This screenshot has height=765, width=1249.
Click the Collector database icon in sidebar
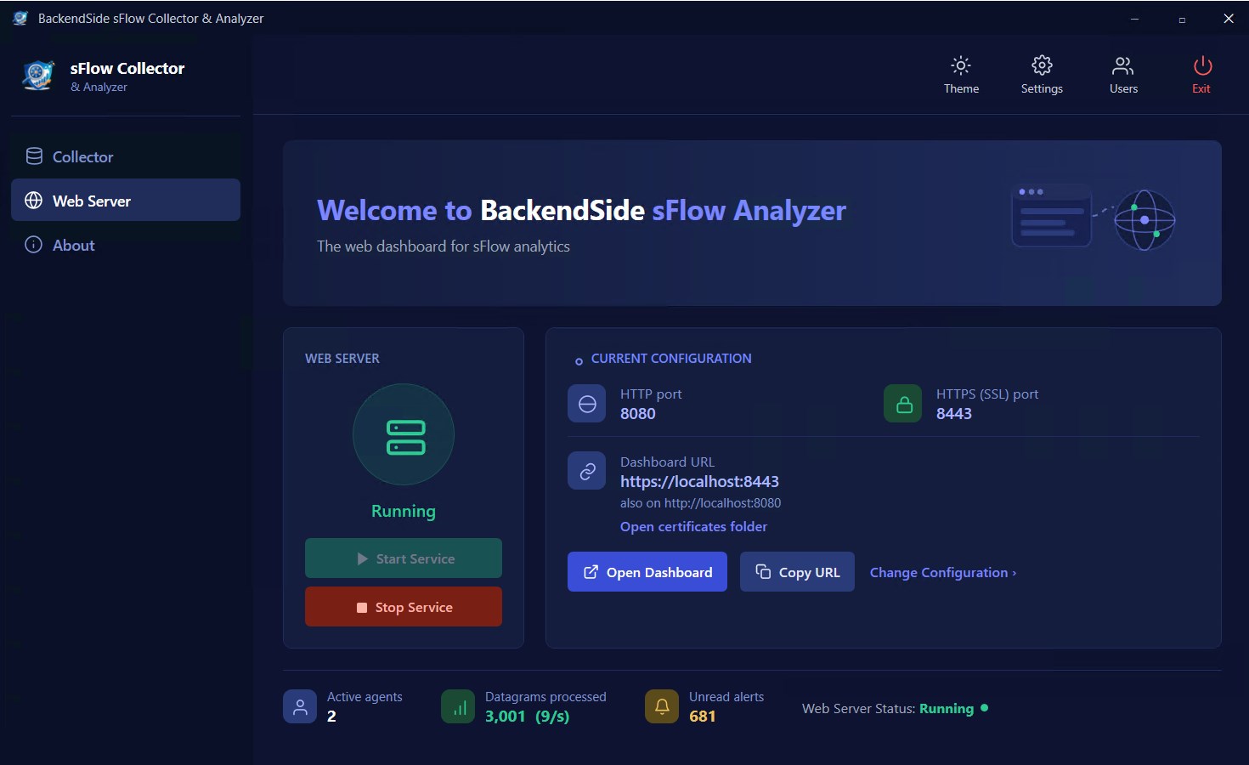click(x=34, y=156)
